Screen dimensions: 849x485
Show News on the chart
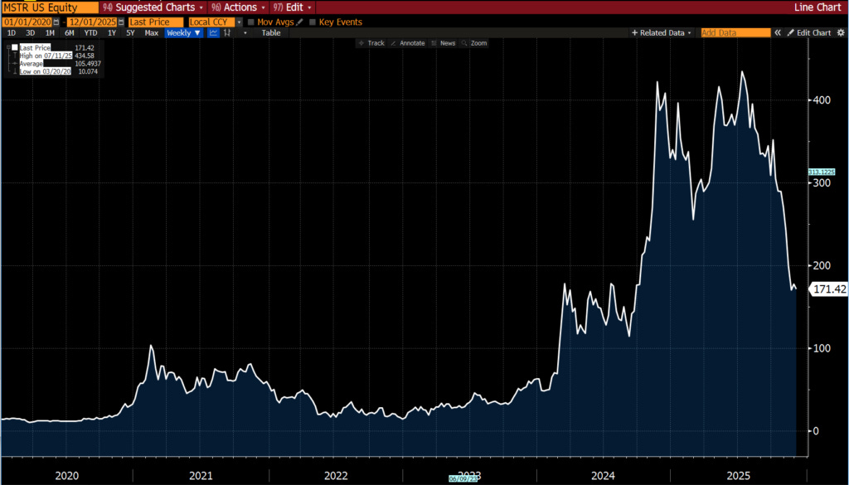(443, 43)
